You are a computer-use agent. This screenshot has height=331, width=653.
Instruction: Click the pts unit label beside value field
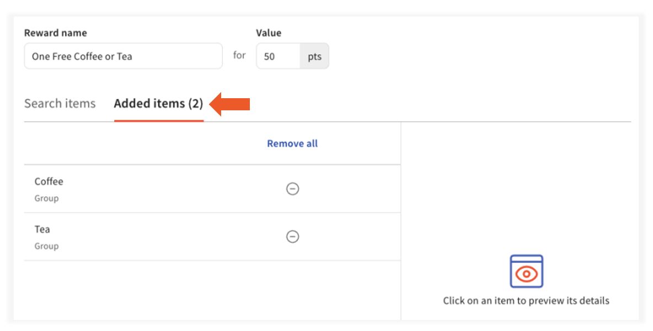[315, 56]
